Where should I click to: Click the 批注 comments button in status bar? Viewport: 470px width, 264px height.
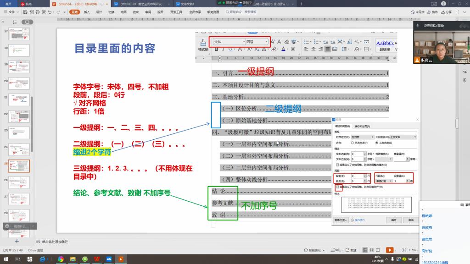(x=351, y=250)
